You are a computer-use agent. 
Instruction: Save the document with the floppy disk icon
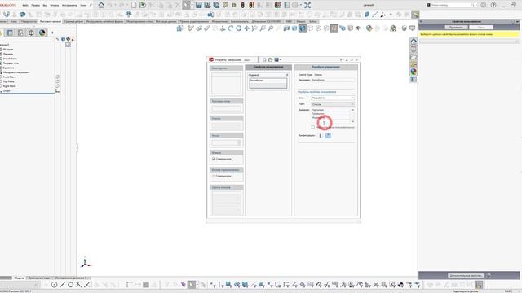(x=199, y=5)
